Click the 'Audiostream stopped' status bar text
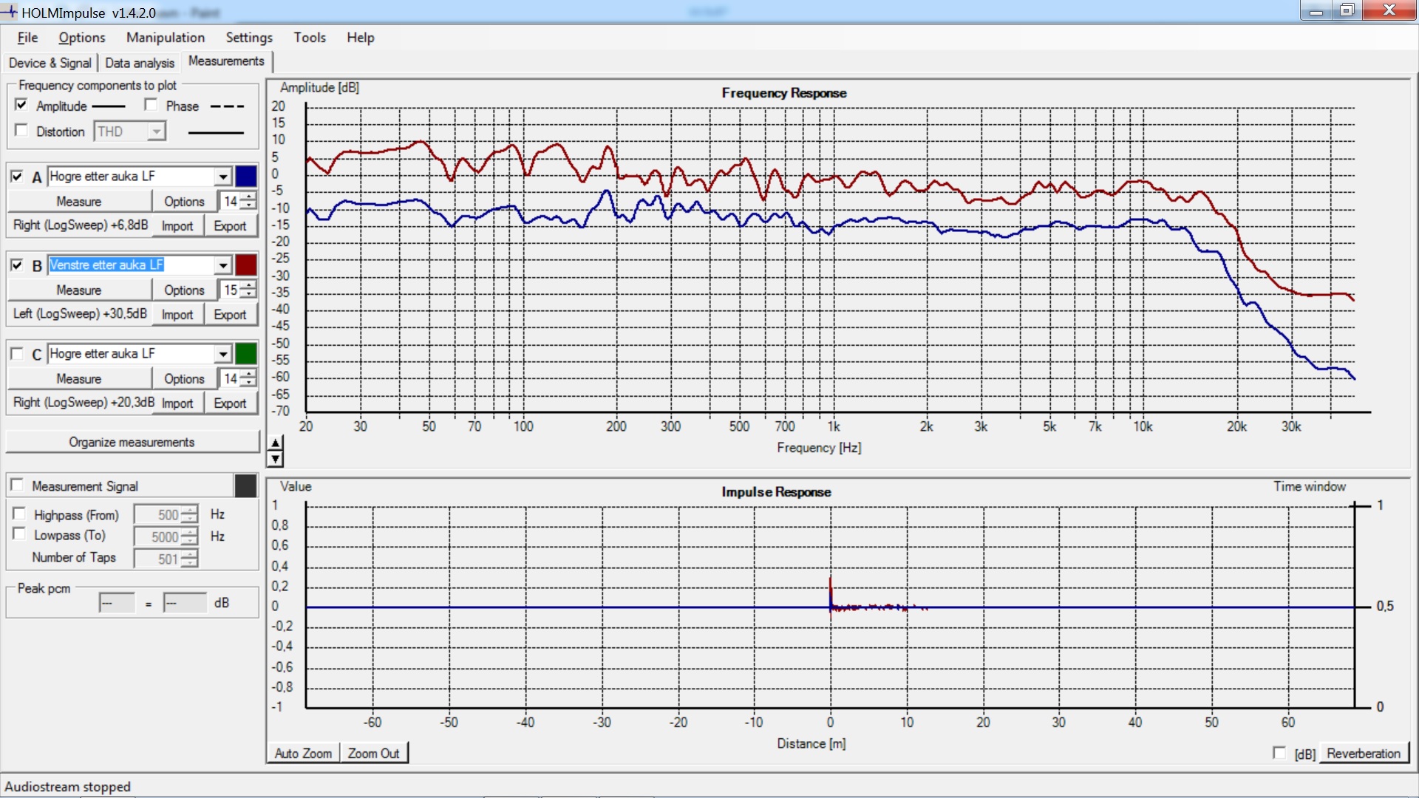 point(68,786)
